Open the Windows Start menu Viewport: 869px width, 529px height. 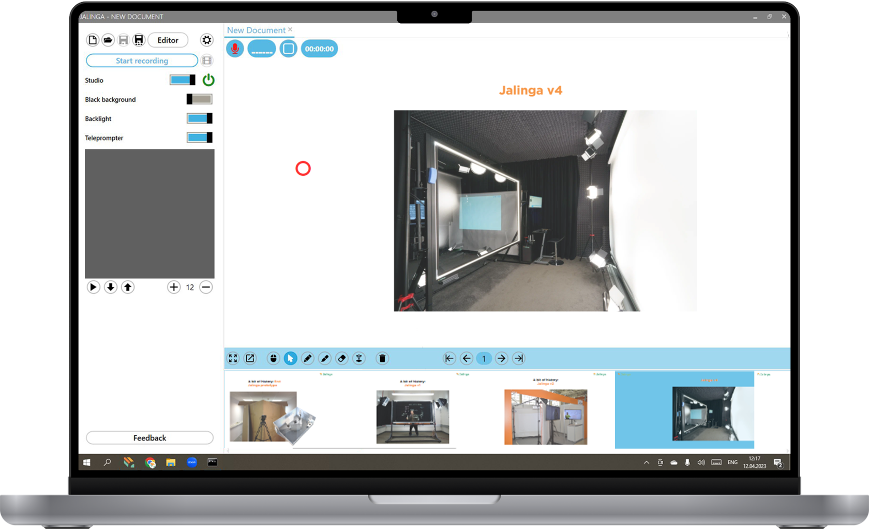pos(87,462)
